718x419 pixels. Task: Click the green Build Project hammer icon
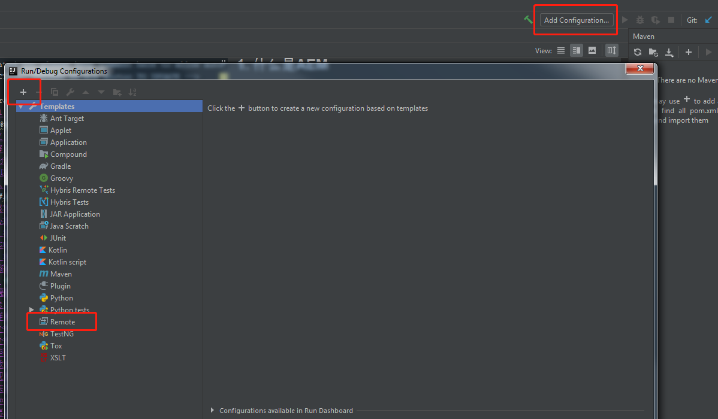[528, 20]
